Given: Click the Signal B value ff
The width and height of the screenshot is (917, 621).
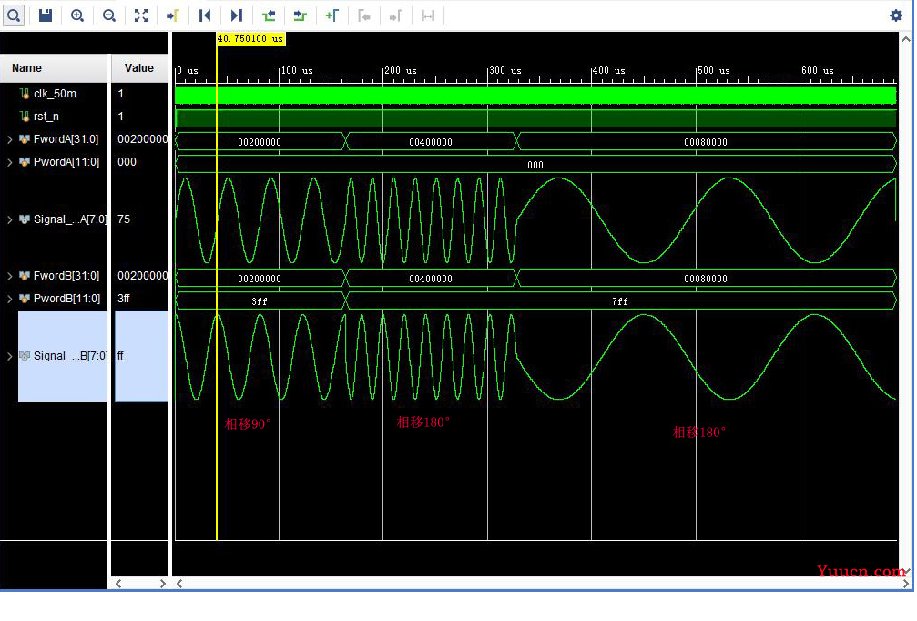Looking at the screenshot, I should click(120, 355).
